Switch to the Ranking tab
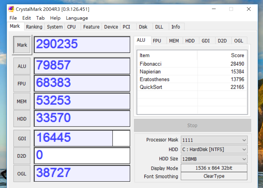 pos(34,27)
